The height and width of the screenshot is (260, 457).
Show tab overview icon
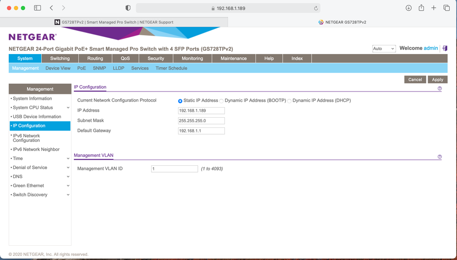(x=446, y=8)
